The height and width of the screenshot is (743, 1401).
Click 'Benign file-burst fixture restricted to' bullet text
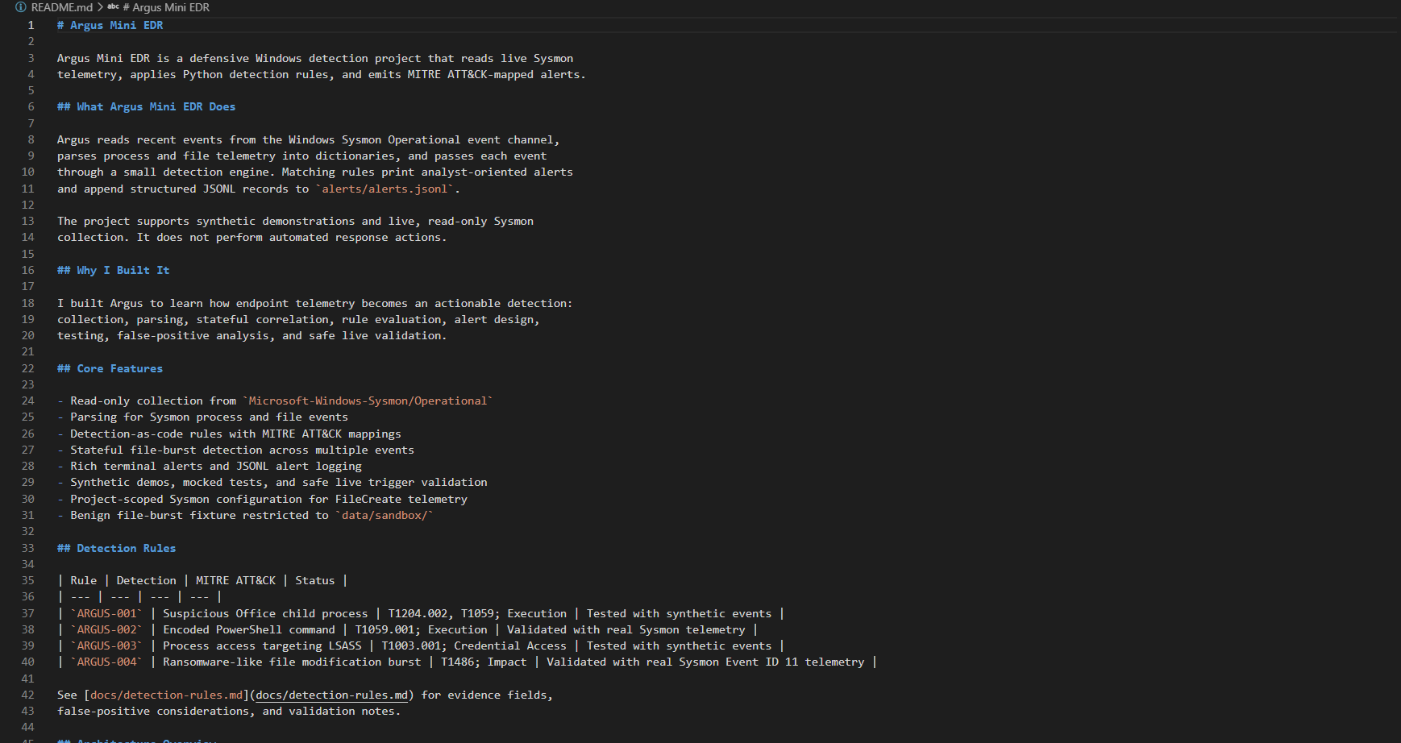point(199,515)
